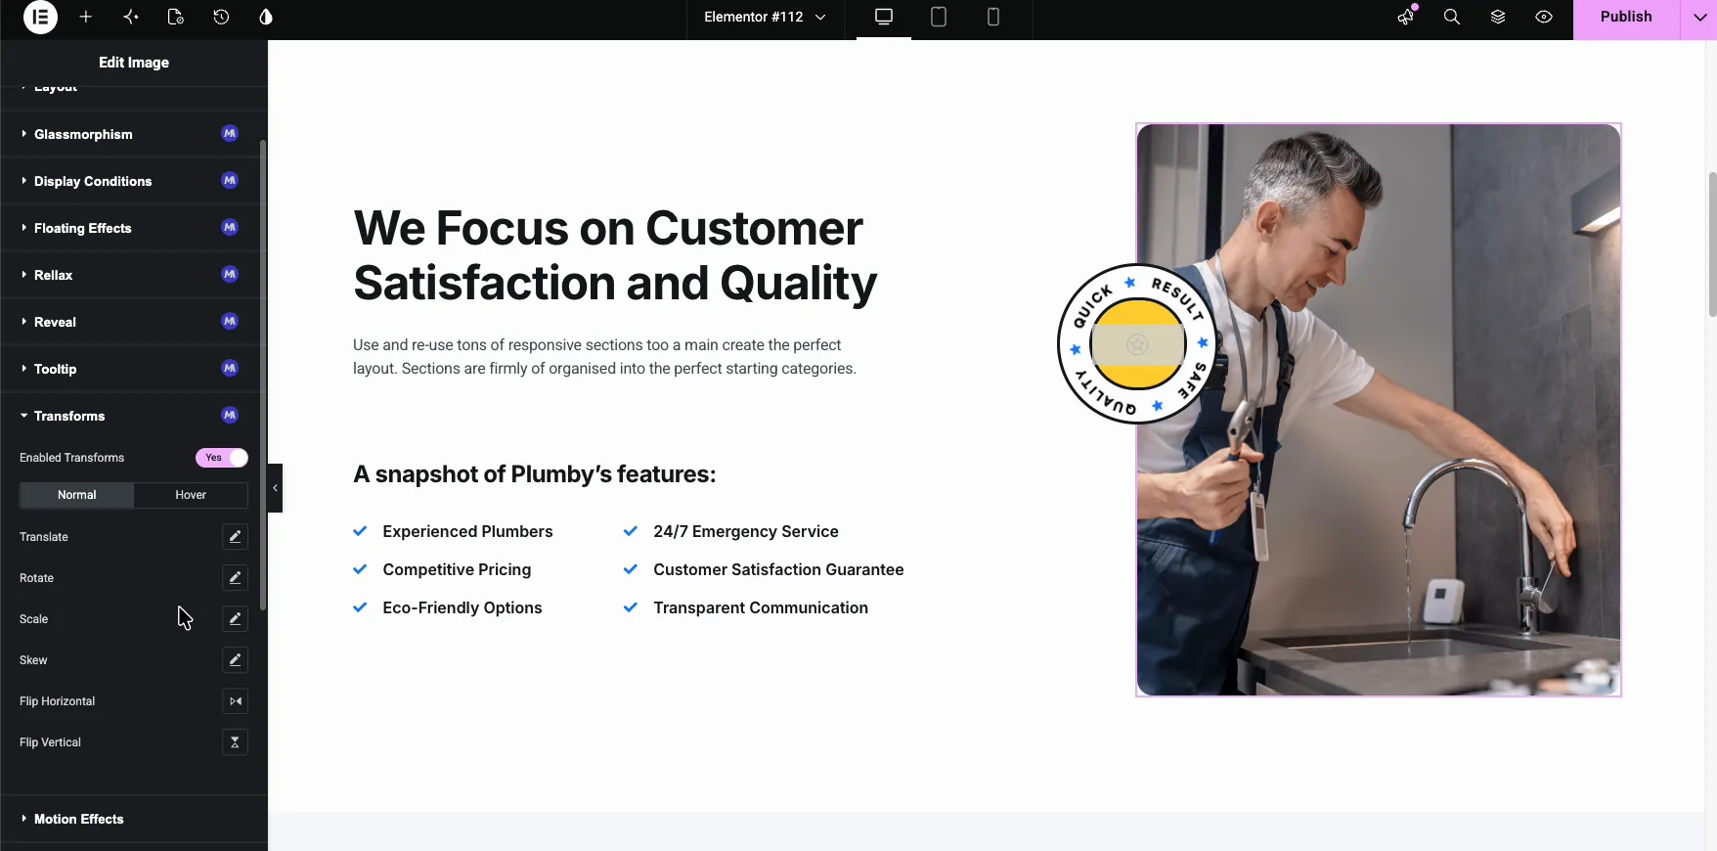This screenshot has width=1717, height=851.
Task: Click the Floating Effects addon badge icon
Action: click(230, 227)
